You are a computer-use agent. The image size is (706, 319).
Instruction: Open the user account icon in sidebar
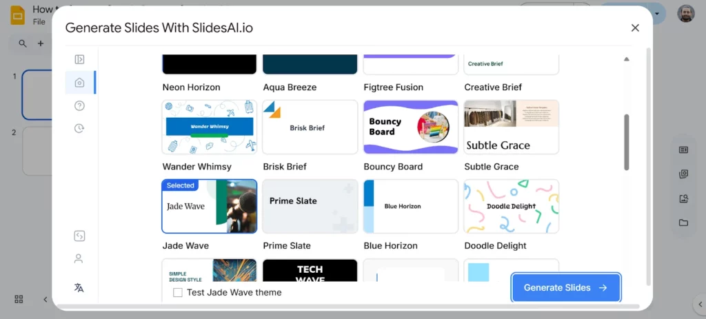pos(79,259)
